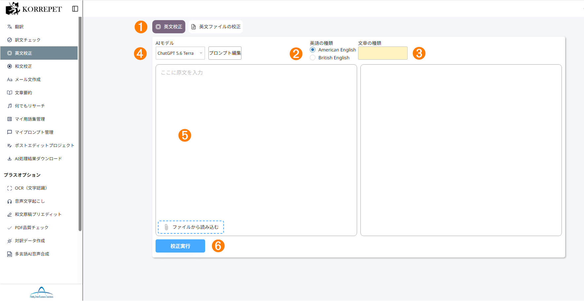Open AI処理結果ダウンロード download icon

point(10,159)
